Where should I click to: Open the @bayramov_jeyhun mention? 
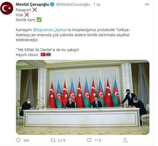pos(50,30)
